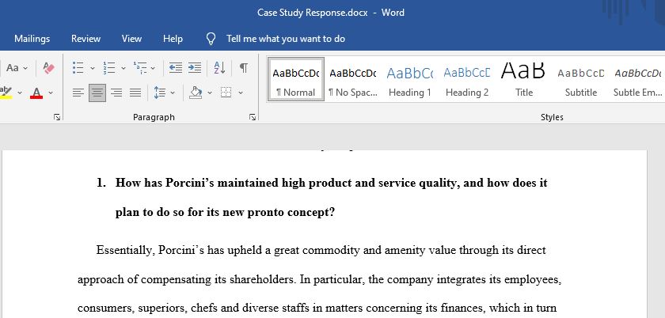Apply the red Font Color

37,93
